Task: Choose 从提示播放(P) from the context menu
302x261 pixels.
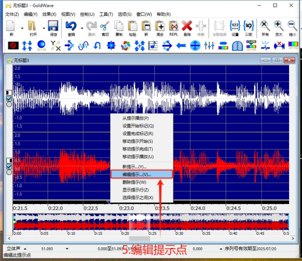Action: [142, 118]
